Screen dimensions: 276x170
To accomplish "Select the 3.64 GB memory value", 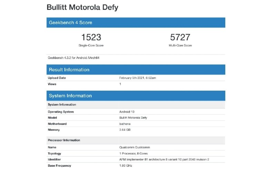I will 125,130.
